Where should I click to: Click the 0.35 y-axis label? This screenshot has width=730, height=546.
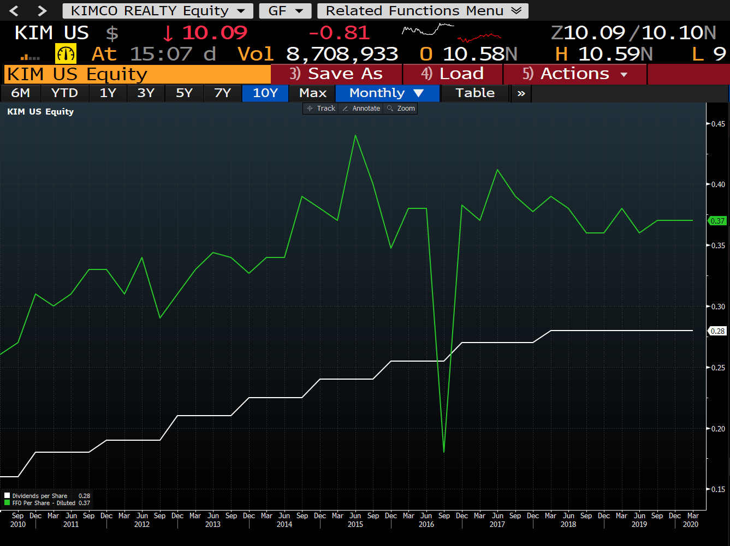coord(719,245)
